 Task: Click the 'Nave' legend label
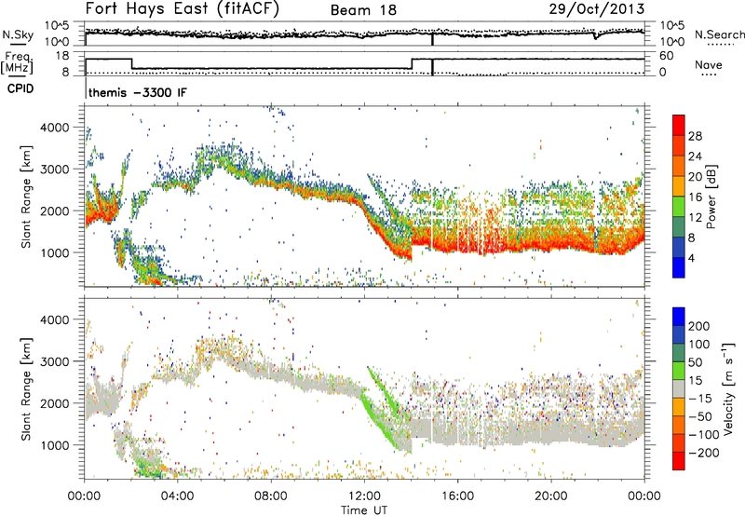click(709, 65)
